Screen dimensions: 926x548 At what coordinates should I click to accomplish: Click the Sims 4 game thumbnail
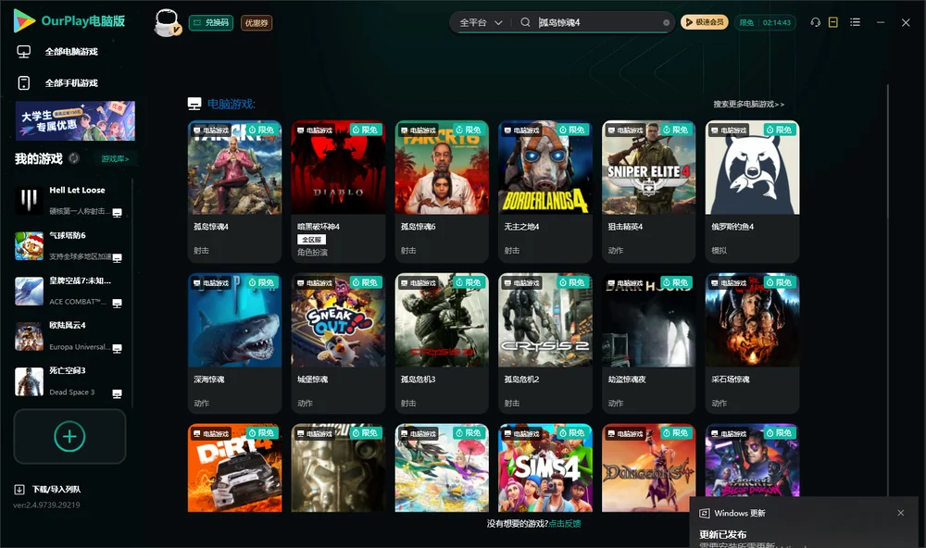pos(545,467)
